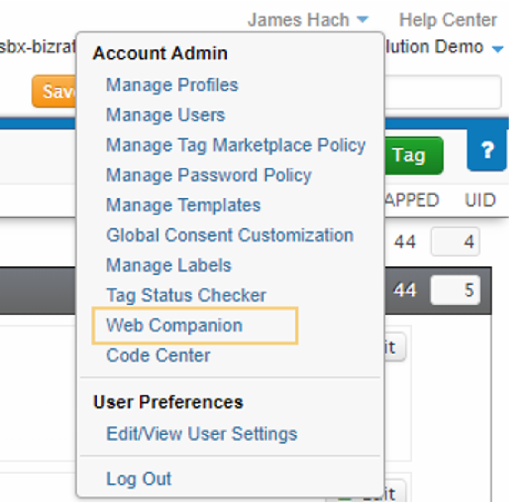Open Global Consent Customization
Viewport: 510px width, 503px height.
point(230,235)
